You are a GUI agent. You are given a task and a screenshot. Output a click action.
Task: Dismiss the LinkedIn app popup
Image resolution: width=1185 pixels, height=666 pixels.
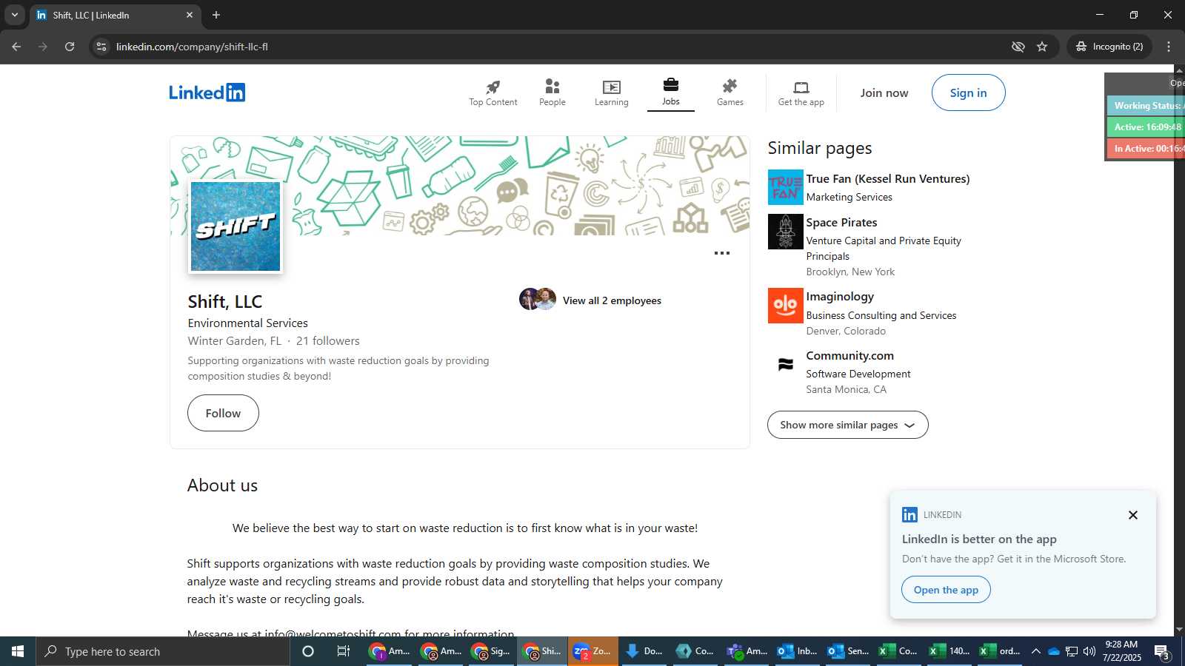pyautogui.click(x=1132, y=515)
